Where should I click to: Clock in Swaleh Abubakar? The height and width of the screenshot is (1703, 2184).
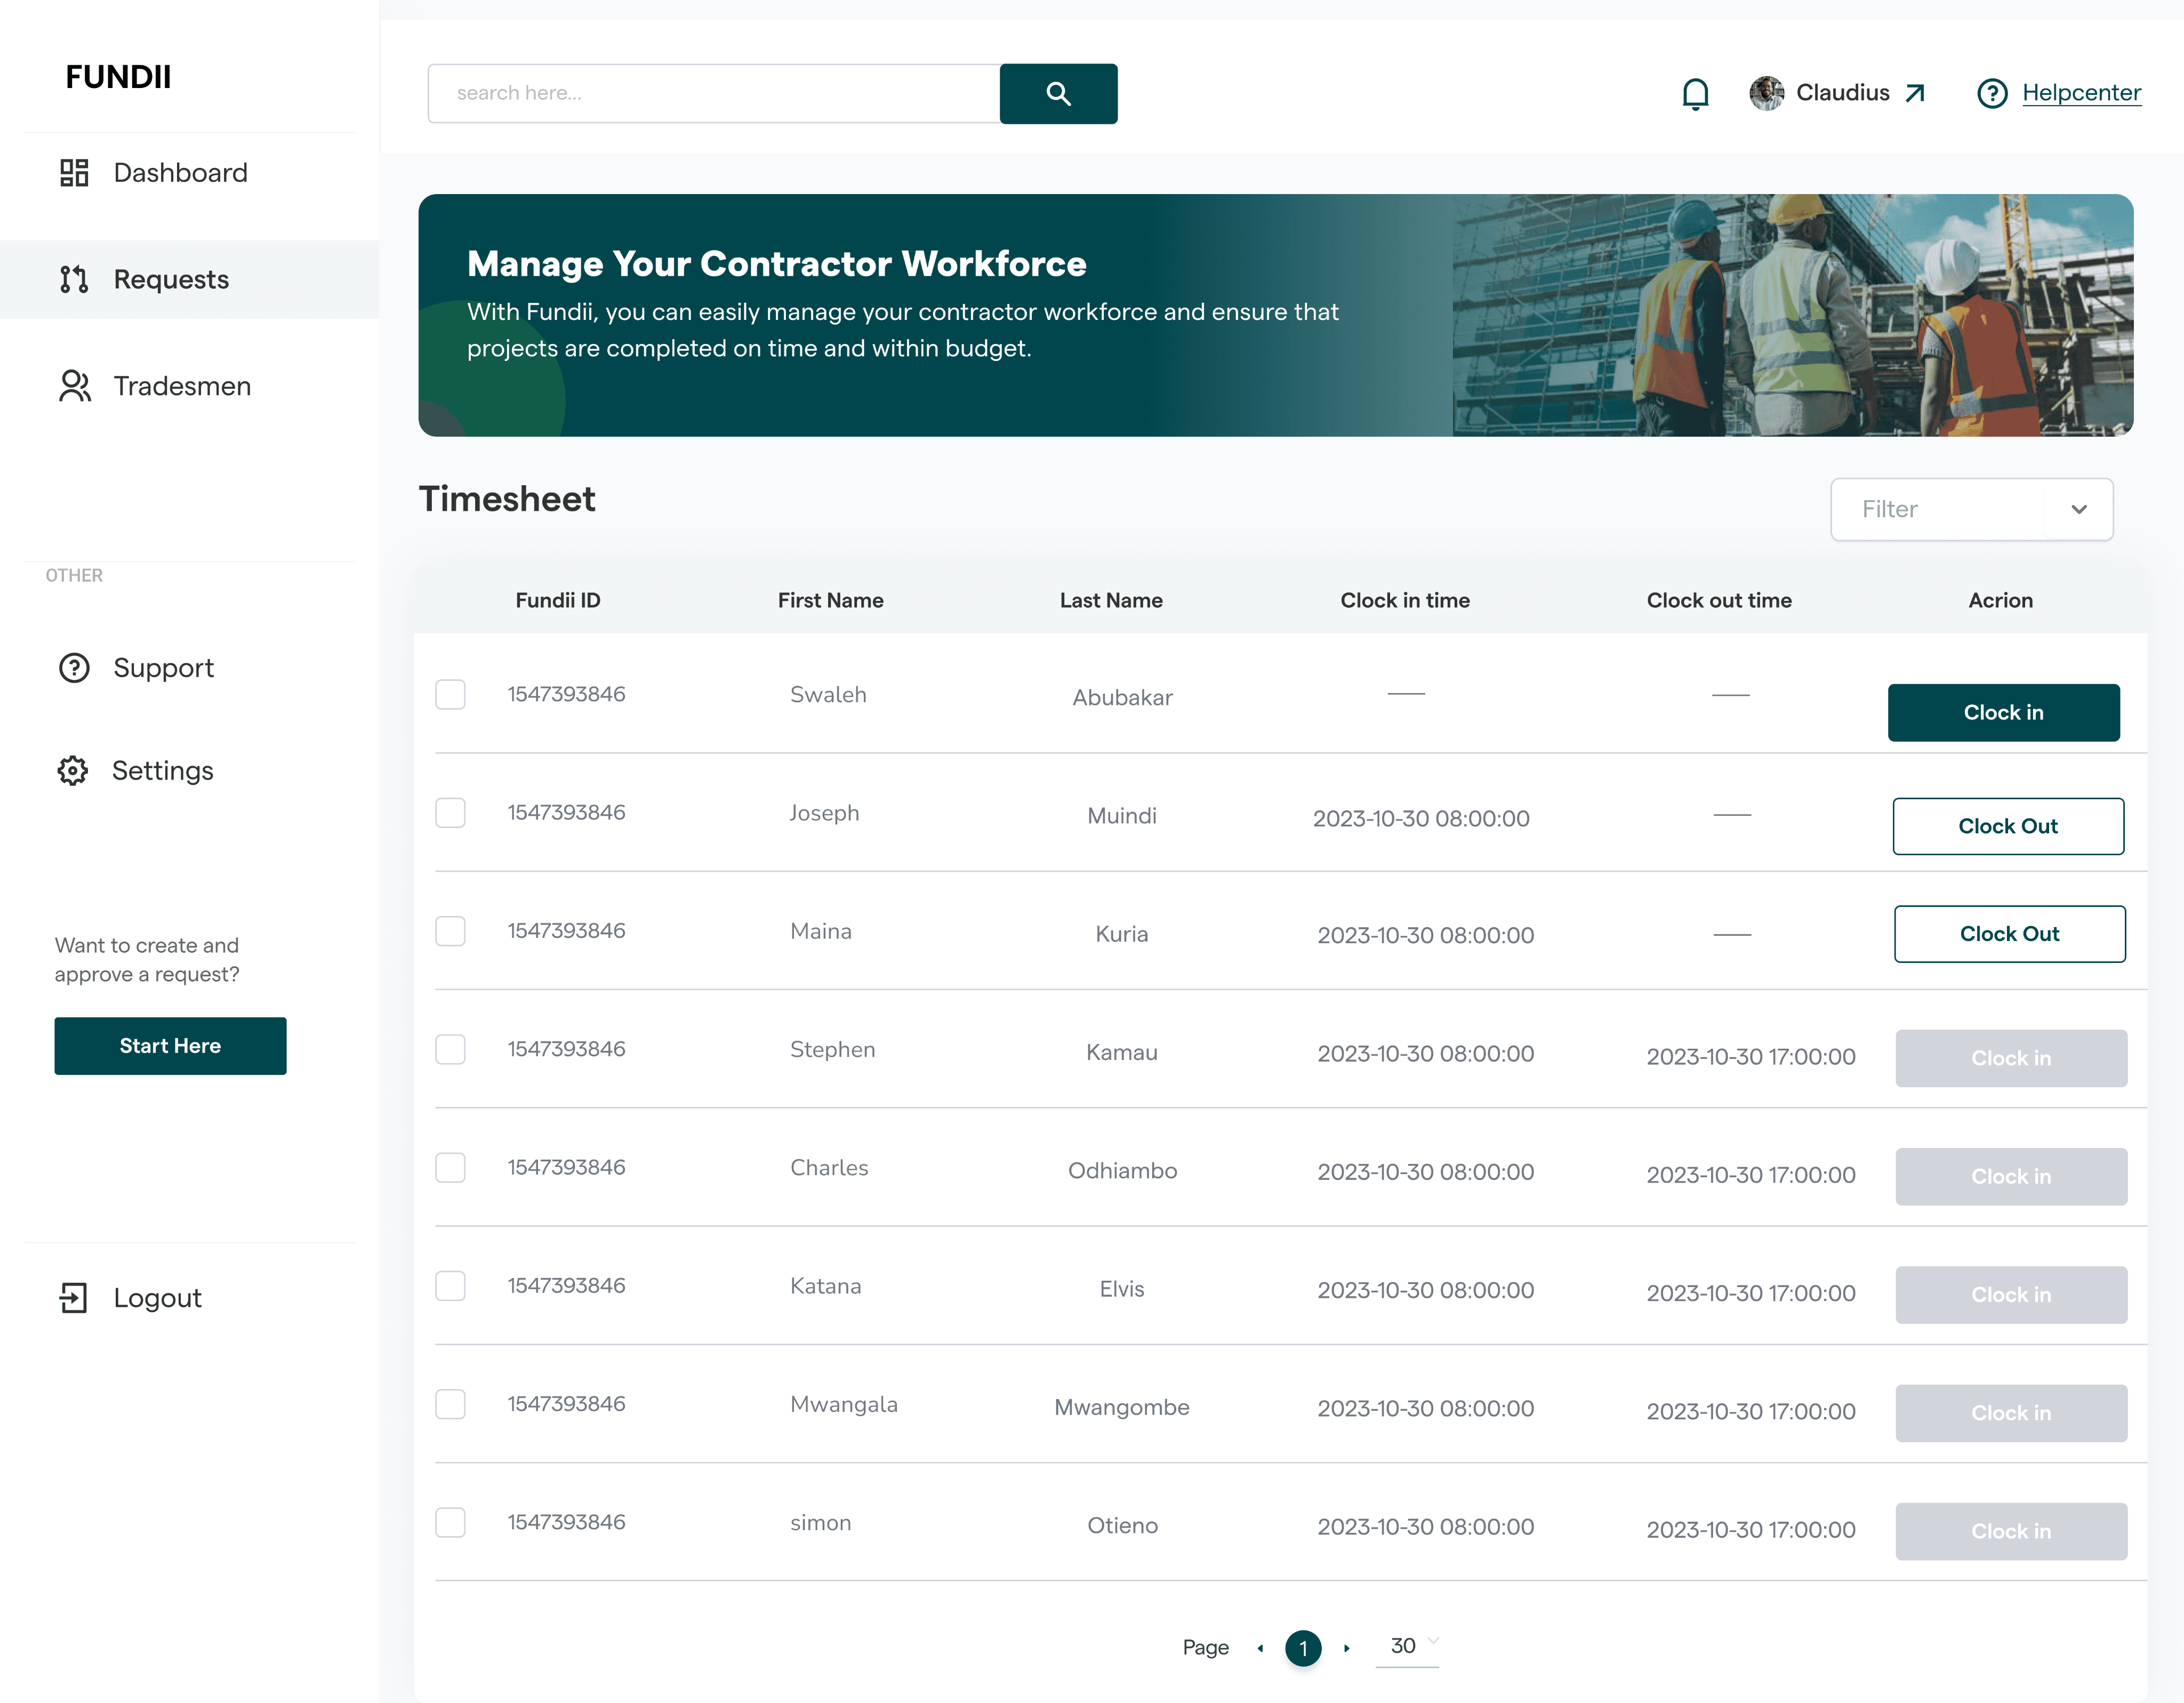point(2003,713)
